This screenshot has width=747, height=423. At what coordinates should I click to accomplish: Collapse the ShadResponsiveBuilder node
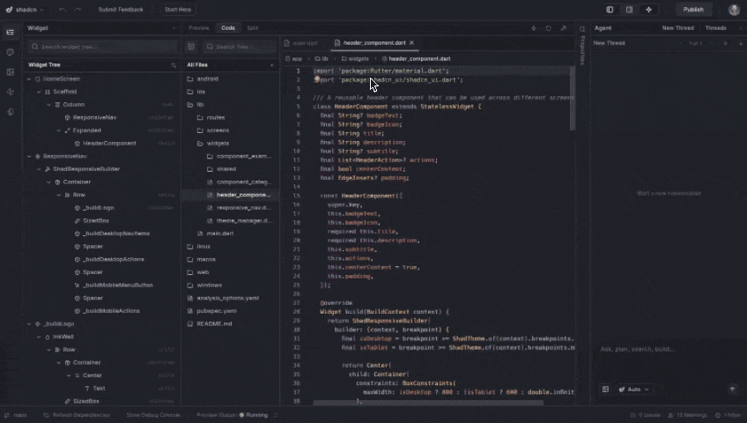39,169
